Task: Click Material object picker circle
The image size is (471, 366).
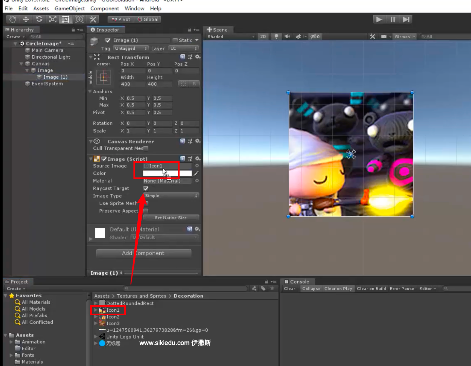Action: pos(197,181)
